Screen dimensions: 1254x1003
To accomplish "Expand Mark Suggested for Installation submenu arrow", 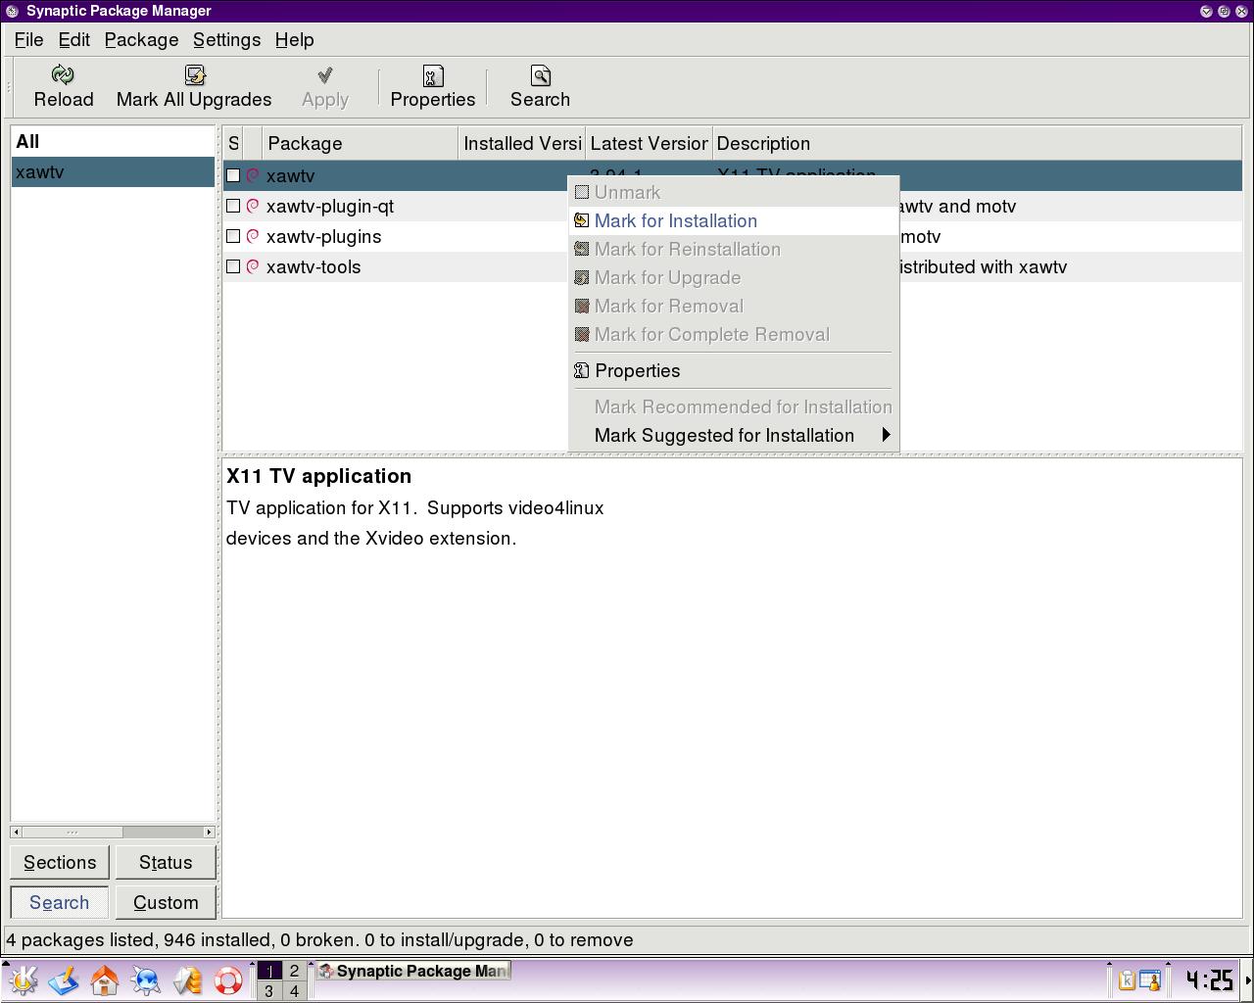I will point(886,435).
